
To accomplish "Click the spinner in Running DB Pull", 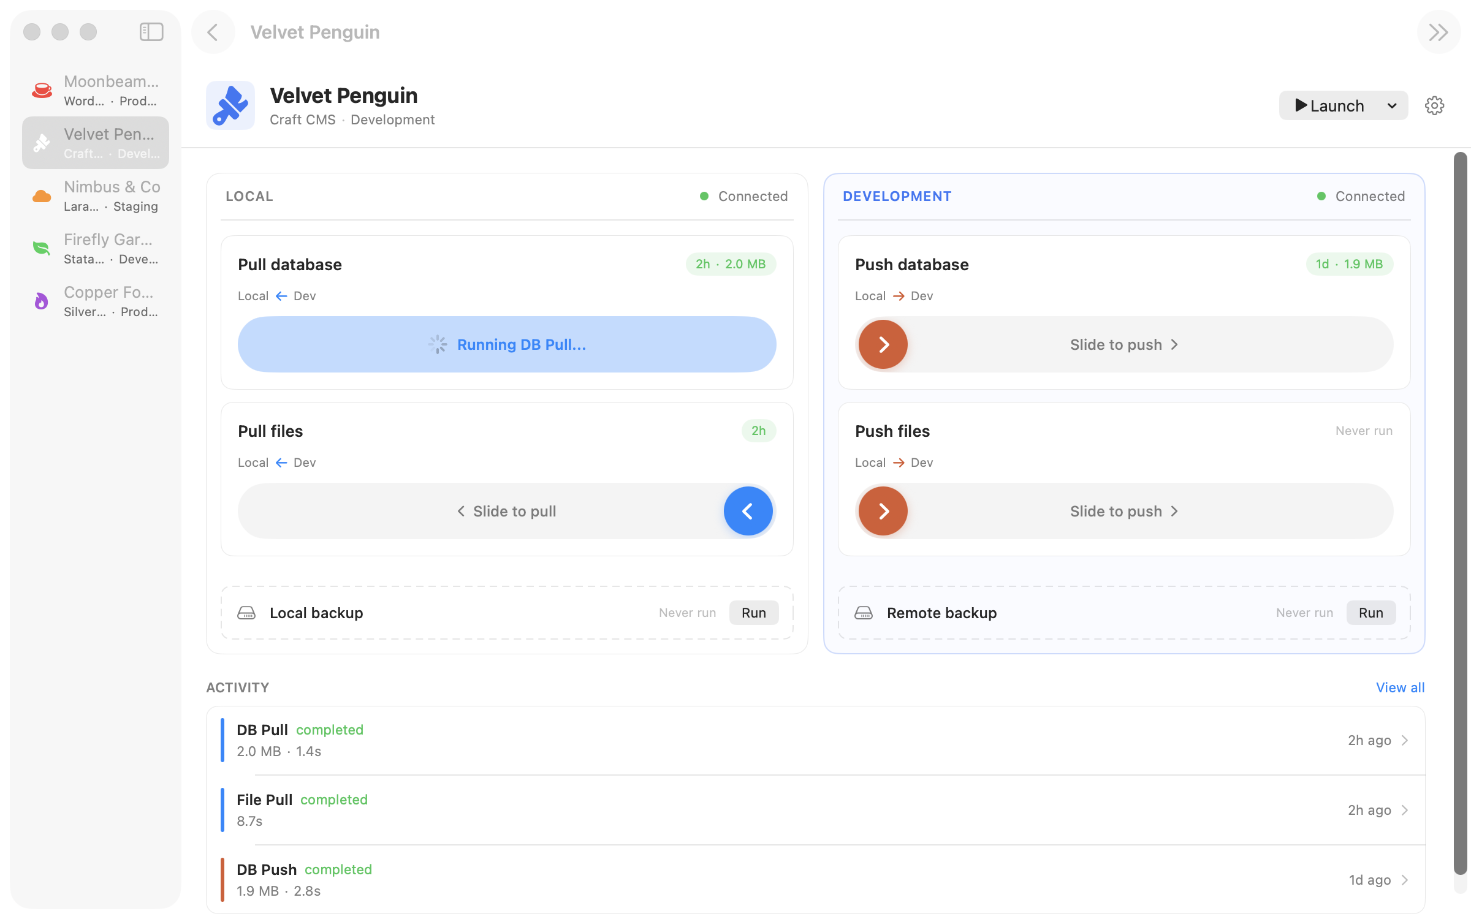I will [x=438, y=344].
